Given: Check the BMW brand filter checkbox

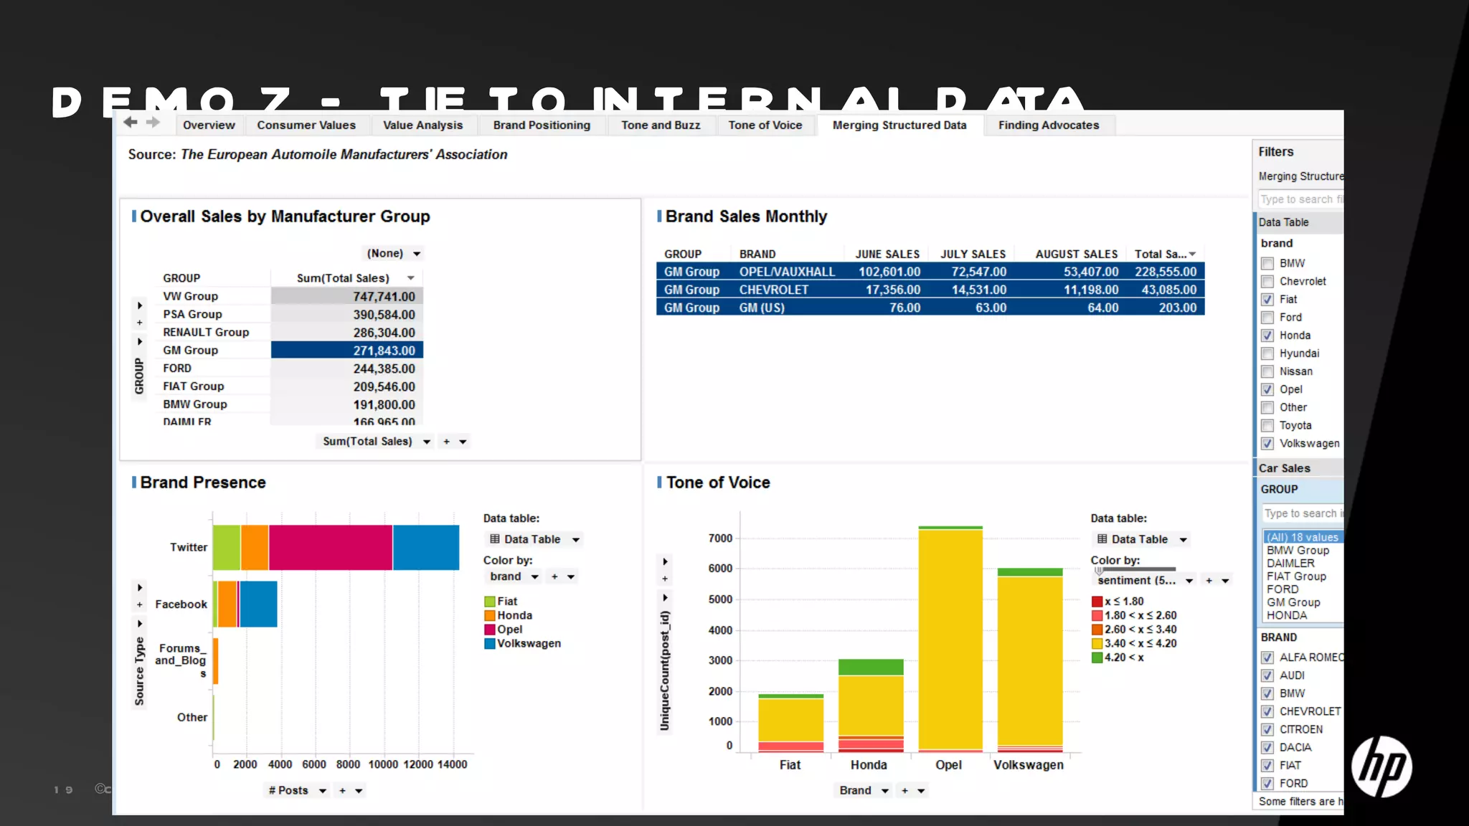Looking at the screenshot, I should 1267,264.
